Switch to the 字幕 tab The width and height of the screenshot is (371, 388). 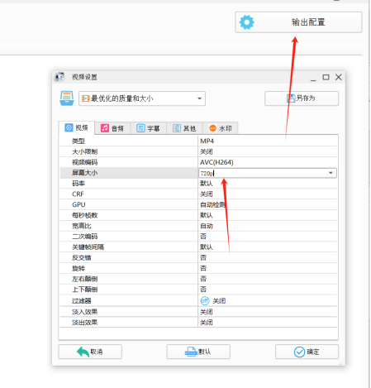click(148, 128)
